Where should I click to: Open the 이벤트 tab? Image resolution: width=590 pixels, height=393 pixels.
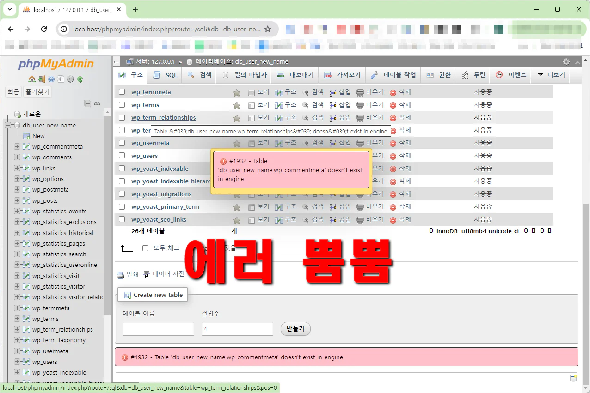click(511, 75)
